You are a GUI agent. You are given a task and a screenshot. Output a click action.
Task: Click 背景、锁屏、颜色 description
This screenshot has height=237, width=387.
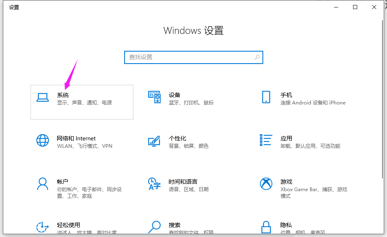pyautogui.click(x=189, y=146)
